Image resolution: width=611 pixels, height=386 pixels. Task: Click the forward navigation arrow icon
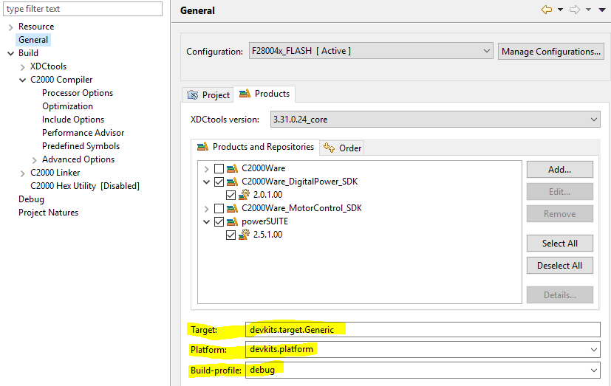[x=575, y=10]
